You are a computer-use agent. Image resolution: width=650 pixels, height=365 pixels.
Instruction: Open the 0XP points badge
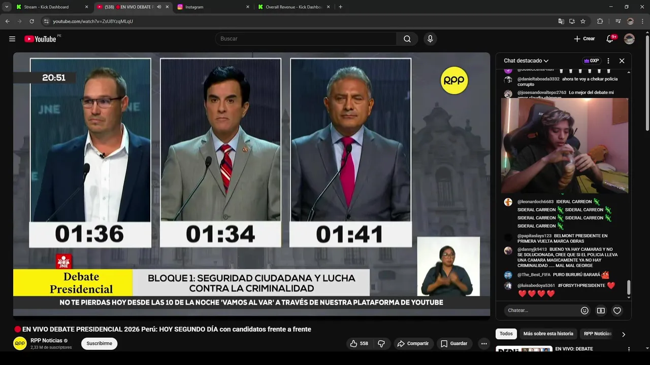(x=592, y=61)
